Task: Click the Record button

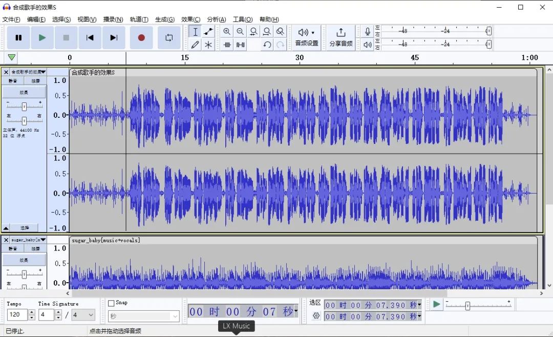Action: pos(141,37)
